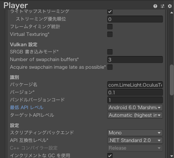174x158 pixels.
Task: Open the 最低 API レベル dropdown
Action: point(135,108)
